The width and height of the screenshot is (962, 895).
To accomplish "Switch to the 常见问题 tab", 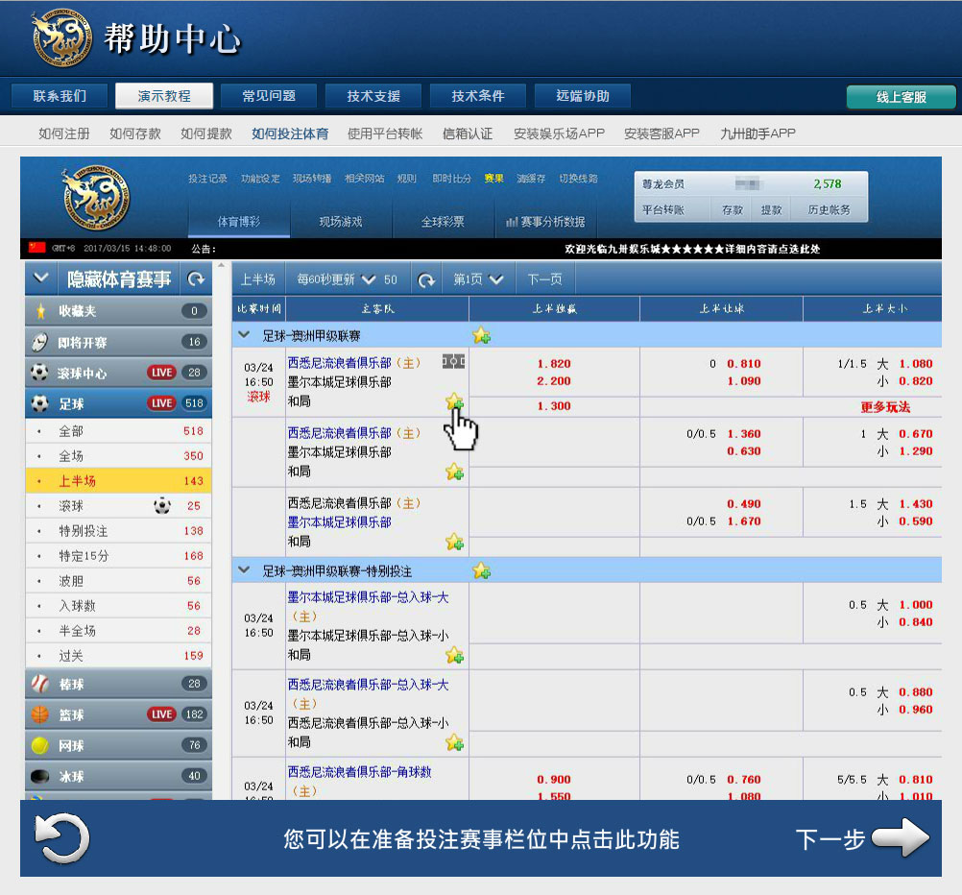I will click(x=269, y=96).
